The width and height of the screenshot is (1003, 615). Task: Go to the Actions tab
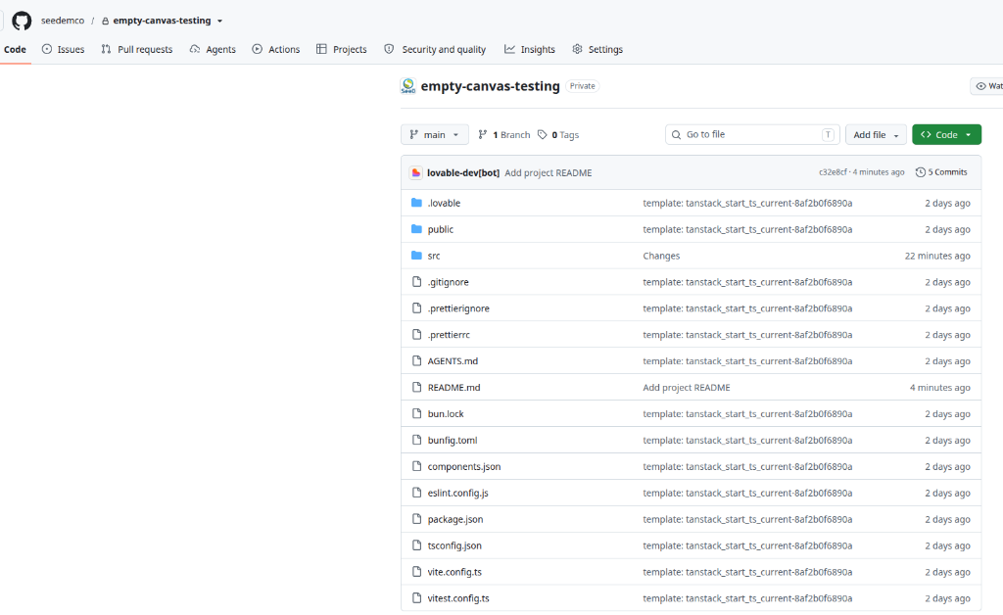click(x=275, y=49)
